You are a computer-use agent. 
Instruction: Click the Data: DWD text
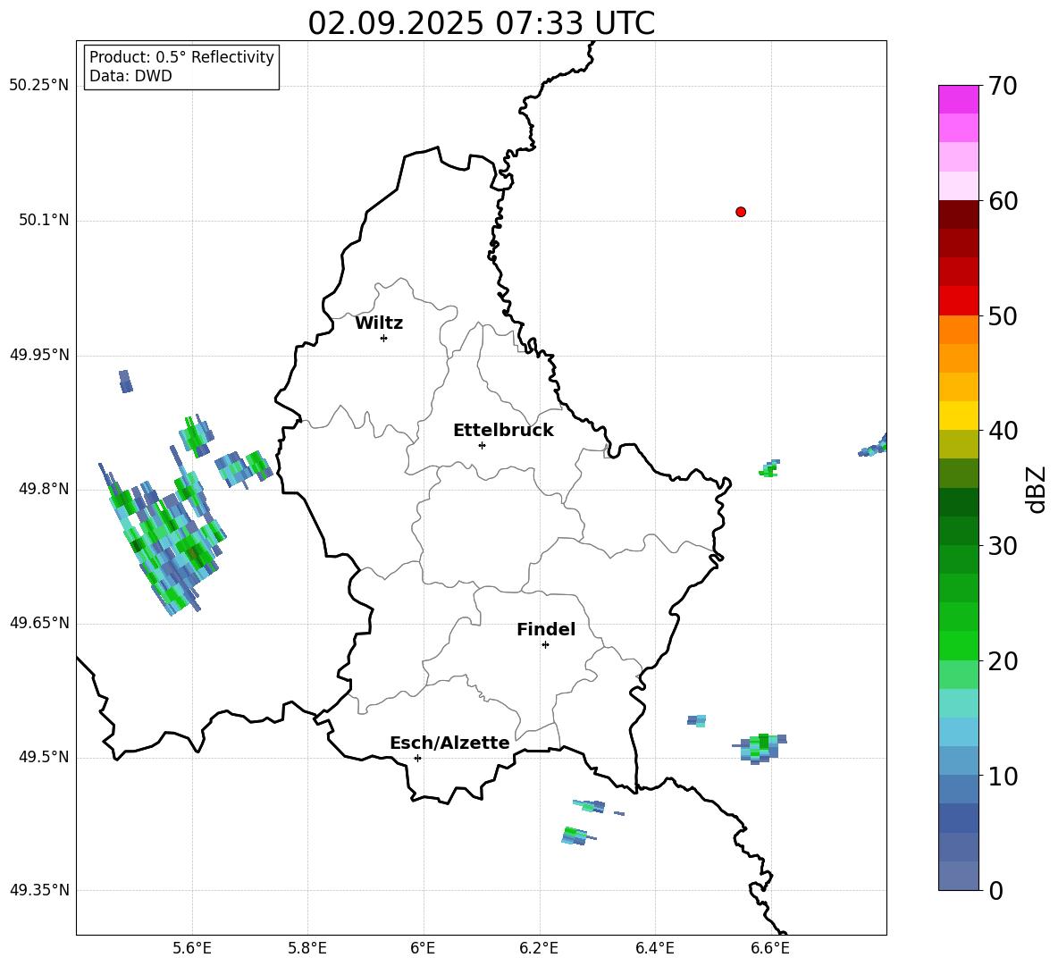click(x=130, y=76)
